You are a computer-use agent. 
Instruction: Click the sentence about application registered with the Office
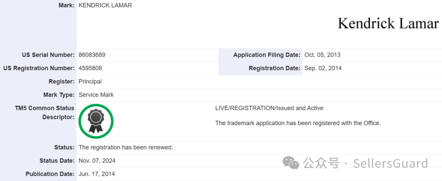coord(298,123)
